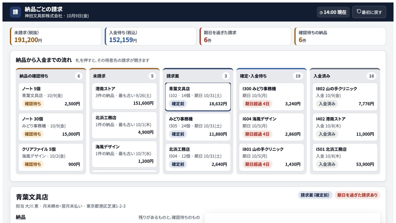The width and height of the screenshot is (396, 223).
Task: Click the 期日を過ぎた請求あり status badge
Action: [357, 195]
